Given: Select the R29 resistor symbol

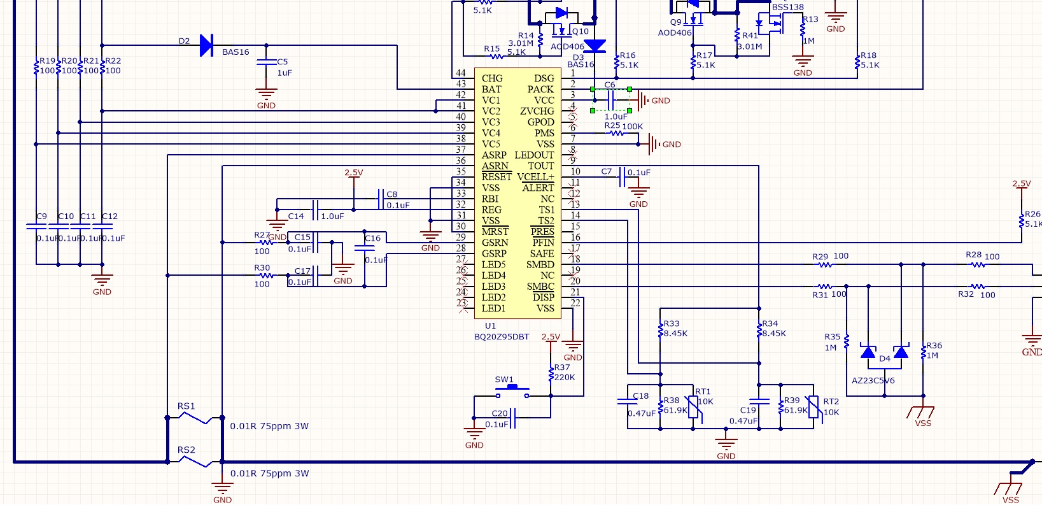Looking at the screenshot, I should (824, 264).
